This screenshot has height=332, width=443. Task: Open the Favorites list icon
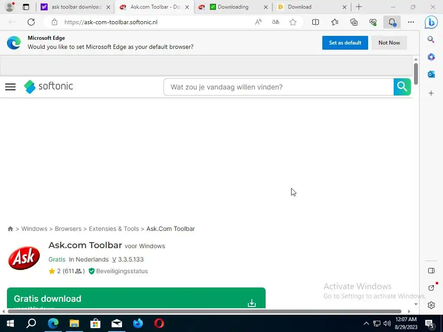pos(335,22)
